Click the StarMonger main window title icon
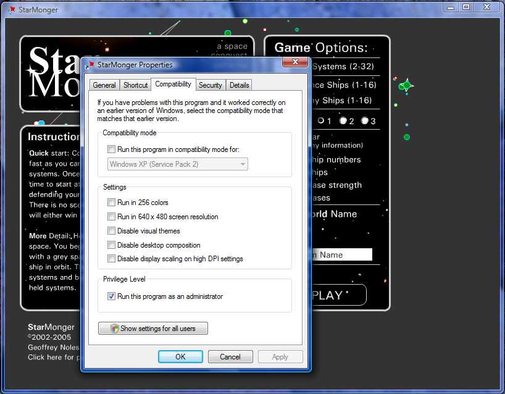Viewport: 505px width, 394px height. pyautogui.click(x=12, y=9)
